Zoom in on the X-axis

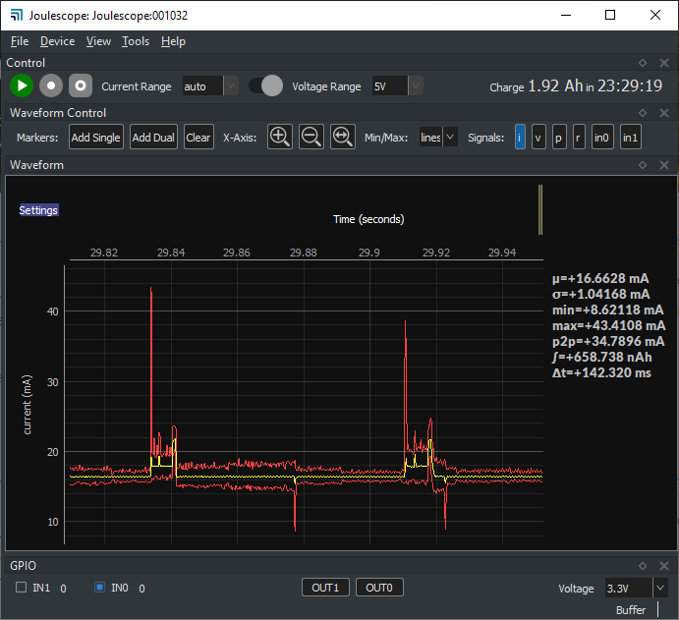pyautogui.click(x=280, y=137)
